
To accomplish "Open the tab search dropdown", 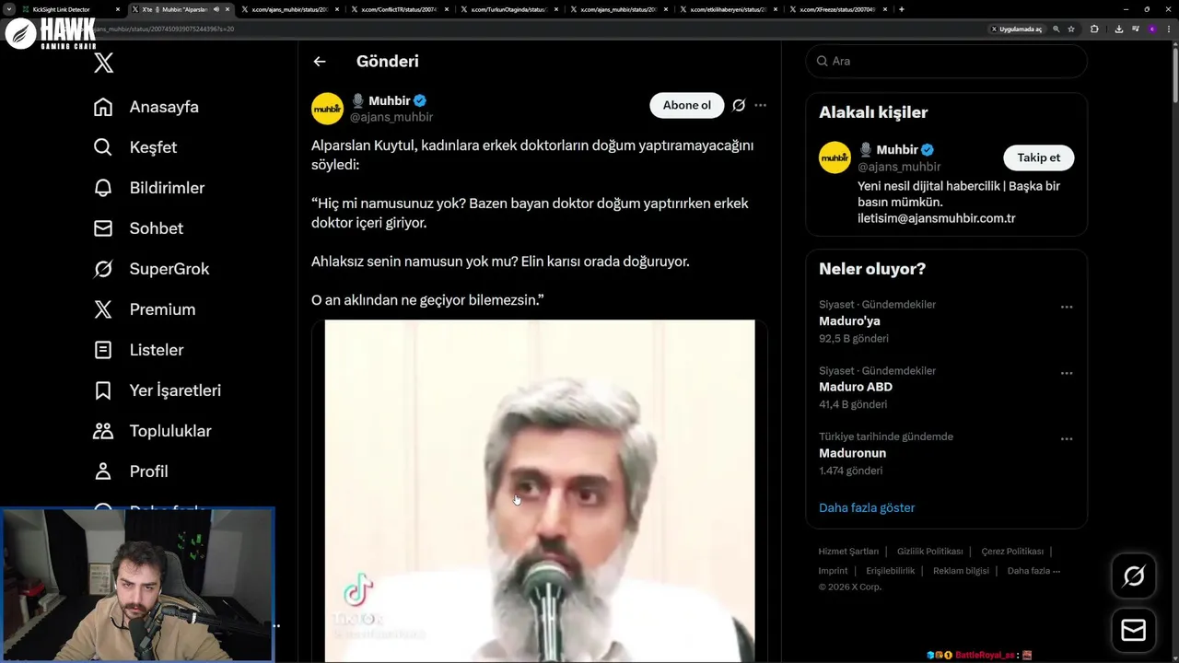I will click(8, 9).
